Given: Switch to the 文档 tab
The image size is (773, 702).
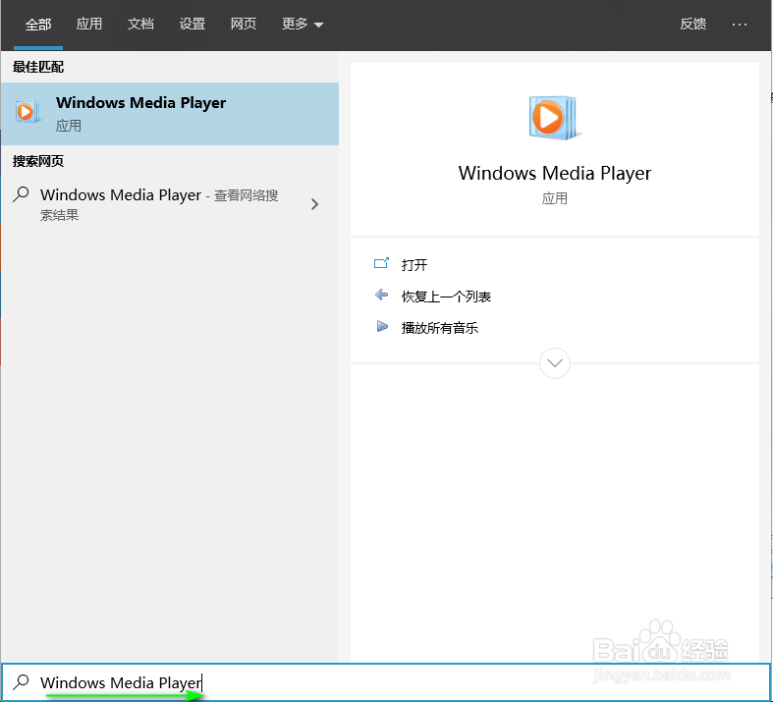Looking at the screenshot, I should point(140,24).
